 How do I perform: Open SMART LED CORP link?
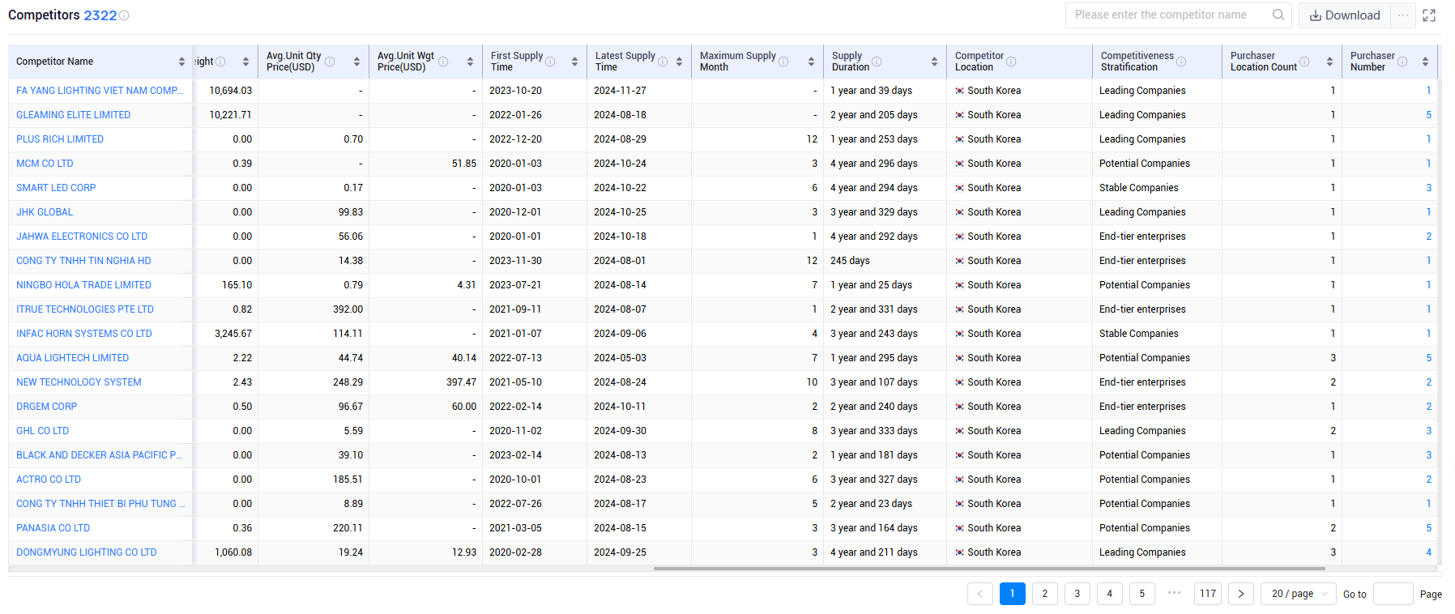[56, 188]
